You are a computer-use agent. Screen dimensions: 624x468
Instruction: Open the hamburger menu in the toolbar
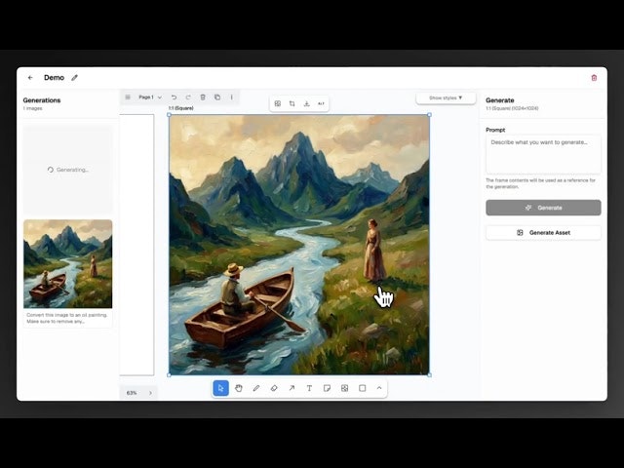point(128,97)
